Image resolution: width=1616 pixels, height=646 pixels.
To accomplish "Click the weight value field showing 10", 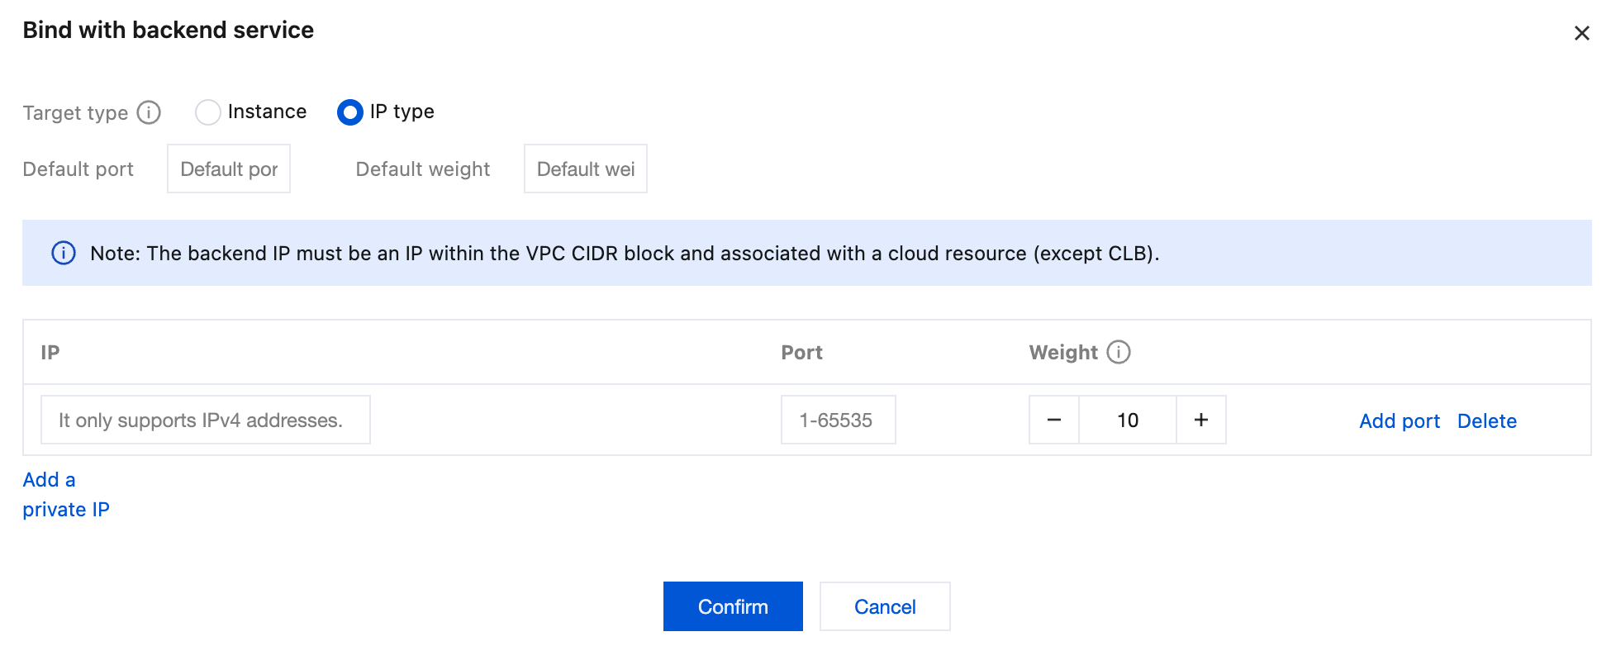I will (1128, 420).
